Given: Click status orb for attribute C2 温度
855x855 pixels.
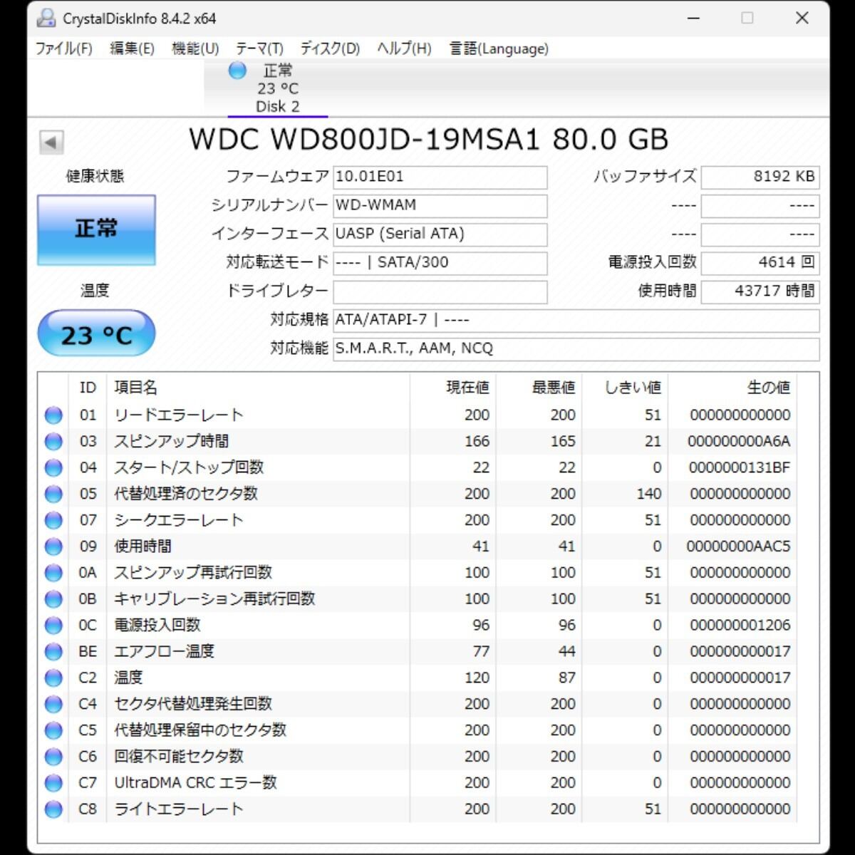Looking at the screenshot, I should tap(53, 678).
